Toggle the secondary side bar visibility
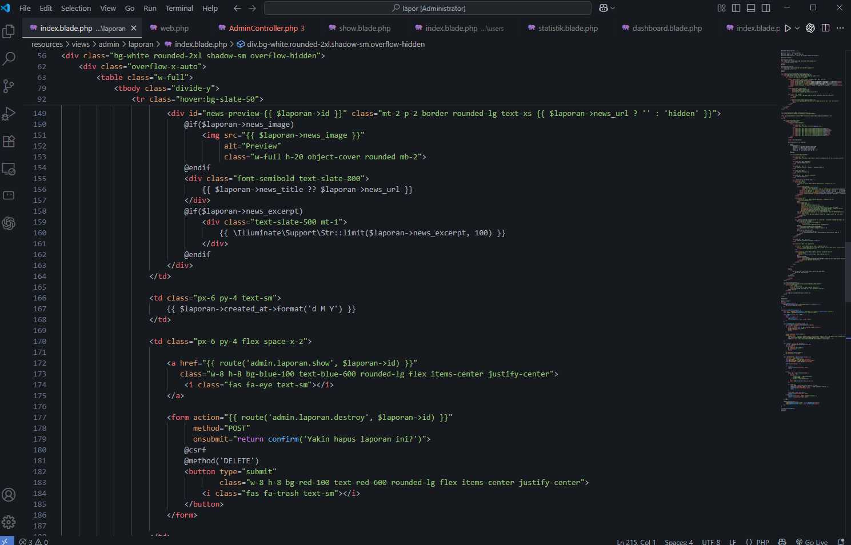Image resolution: width=851 pixels, height=545 pixels. click(766, 8)
